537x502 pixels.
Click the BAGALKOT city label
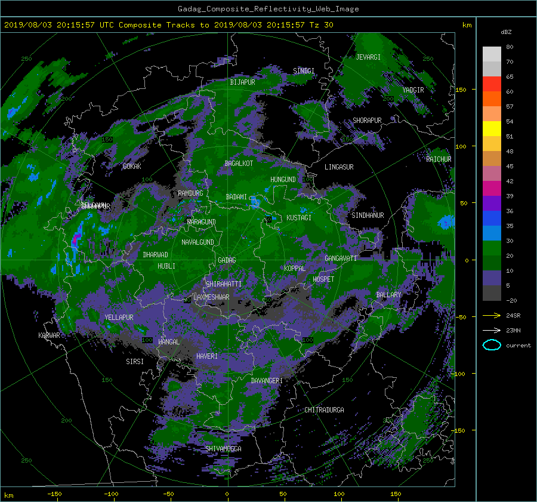[x=239, y=164]
